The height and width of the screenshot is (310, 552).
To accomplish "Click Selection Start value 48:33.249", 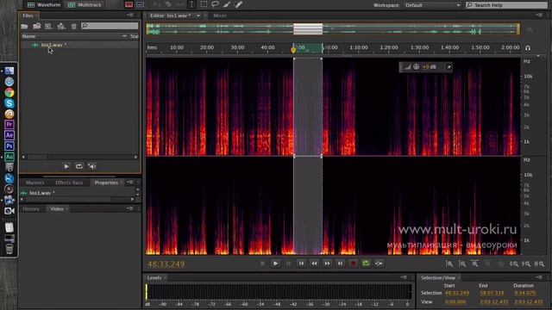I will [x=457, y=293].
